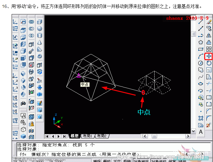Select the Multiline Text A tool

(201, 132)
